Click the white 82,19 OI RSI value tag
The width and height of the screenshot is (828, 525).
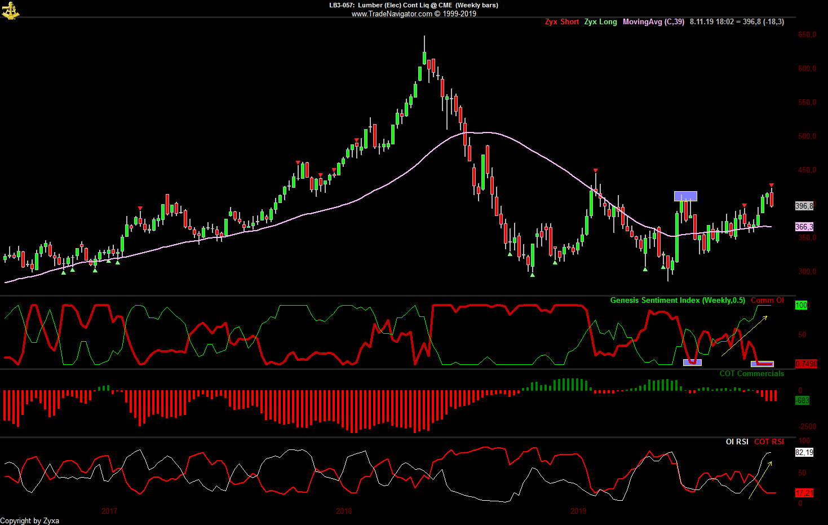coord(804,452)
